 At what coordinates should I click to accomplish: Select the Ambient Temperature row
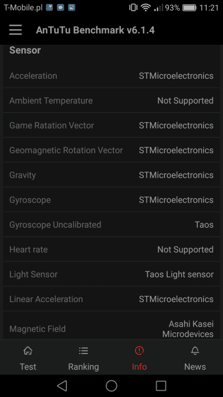(x=111, y=101)
